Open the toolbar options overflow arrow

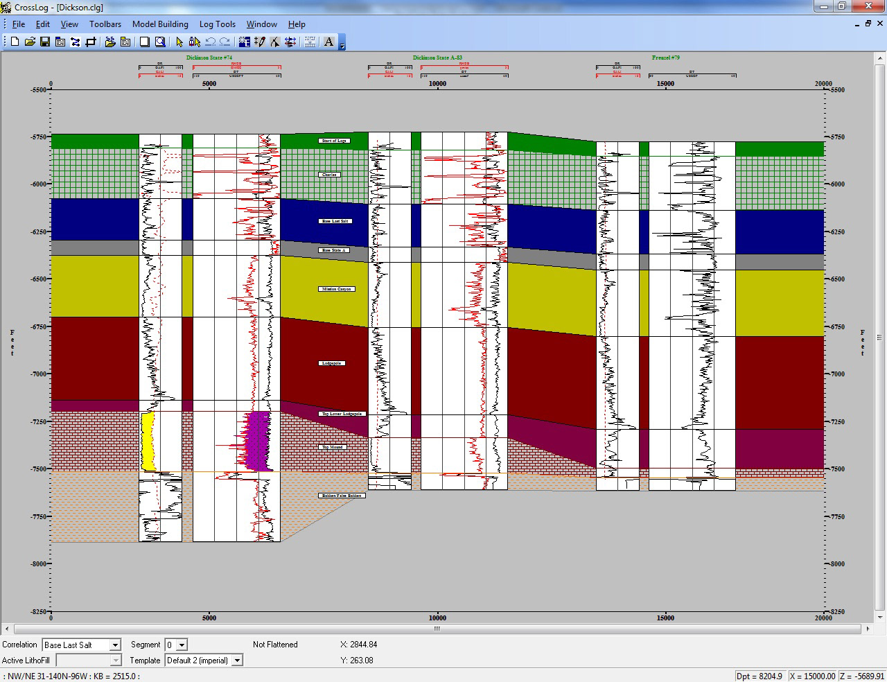coord(342,44)
